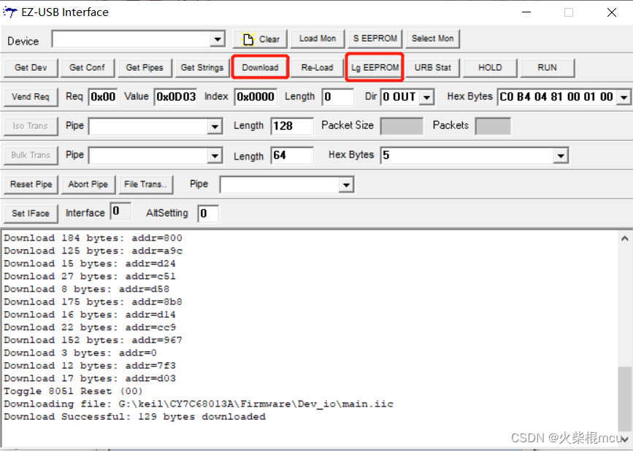Click the Get Dev button
This screenshot has height=451, width=633.
click(31, 68)
